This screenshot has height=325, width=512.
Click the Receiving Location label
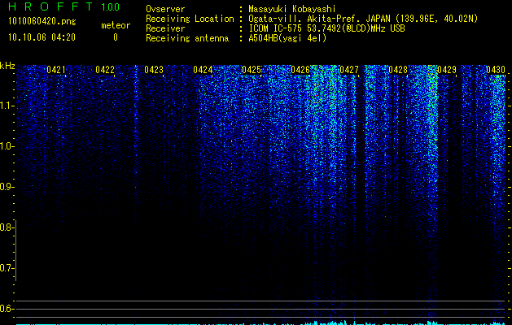click(190, 19)
